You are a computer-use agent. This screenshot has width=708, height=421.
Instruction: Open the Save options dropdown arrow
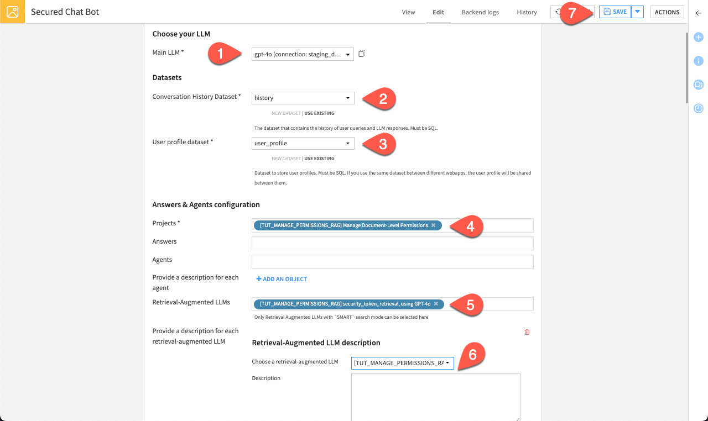click(636, 11)
